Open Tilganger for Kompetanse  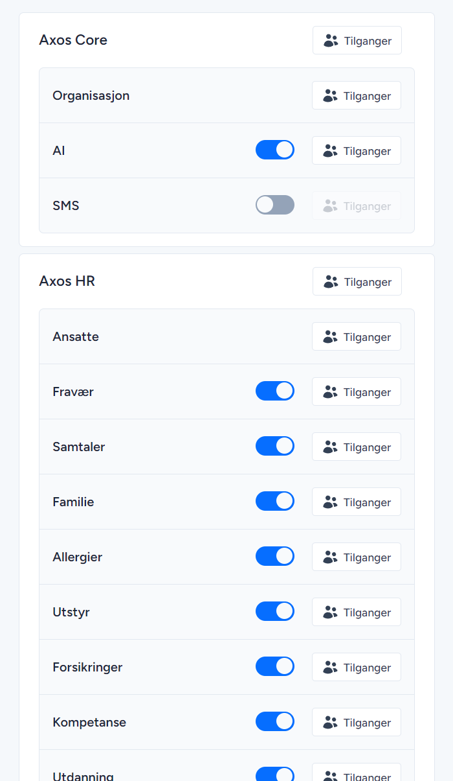click(x=356, y=722)
